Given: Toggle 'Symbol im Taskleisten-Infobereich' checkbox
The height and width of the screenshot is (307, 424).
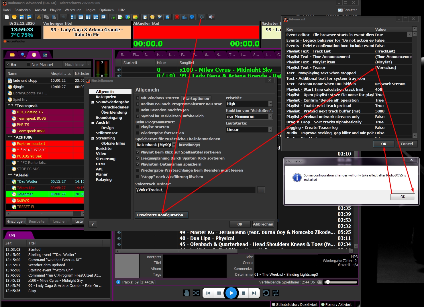Looking at the screenshot, I should coord(138,116).
